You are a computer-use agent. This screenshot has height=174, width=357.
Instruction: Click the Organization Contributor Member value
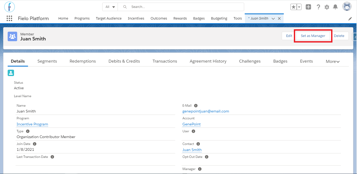tap(46, 137)
